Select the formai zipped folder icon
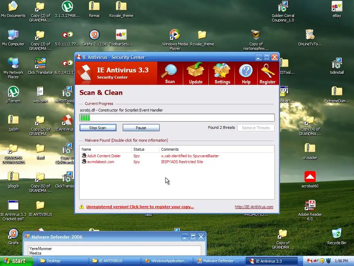The width and height of the screenshot is (354, 266). [x=94, y=10]
